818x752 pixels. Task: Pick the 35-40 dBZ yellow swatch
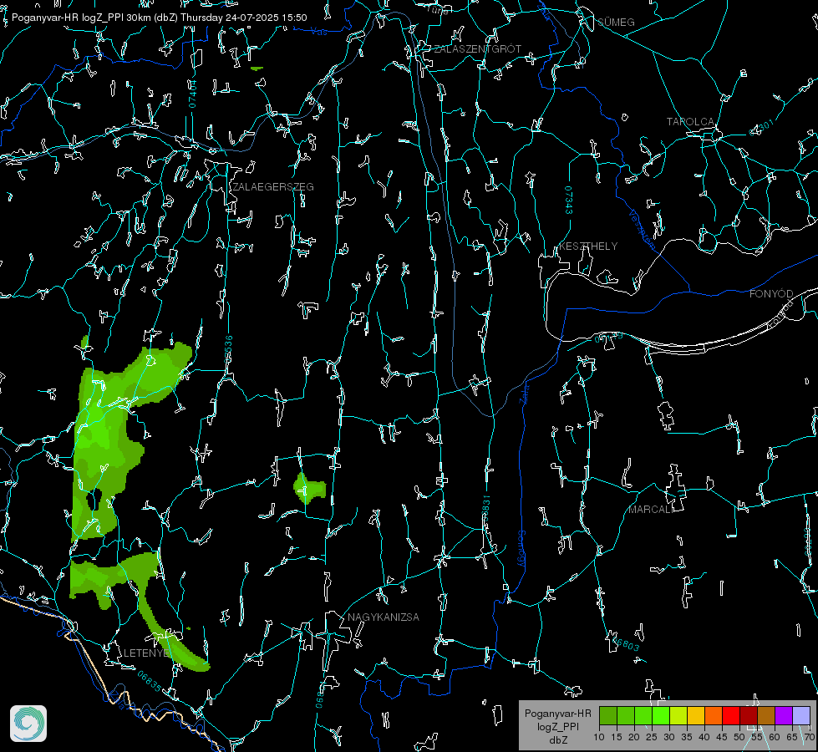(x=696, y=715)
